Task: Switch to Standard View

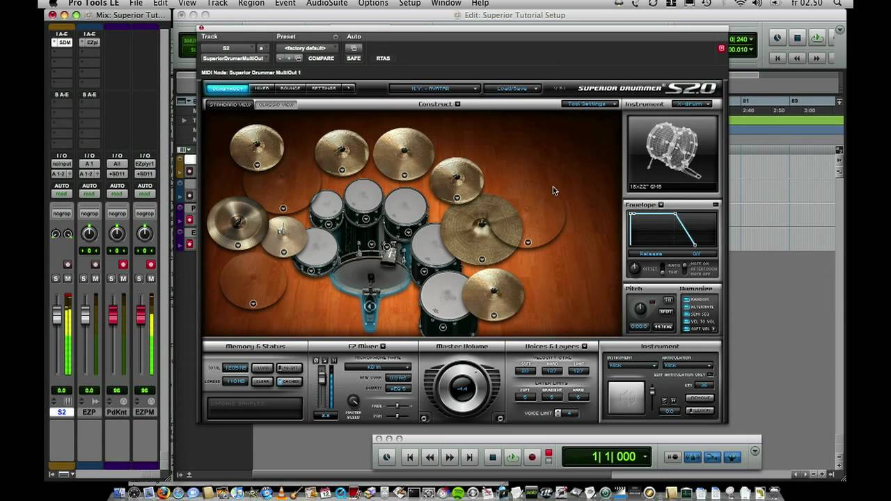Action: [230, 104]
